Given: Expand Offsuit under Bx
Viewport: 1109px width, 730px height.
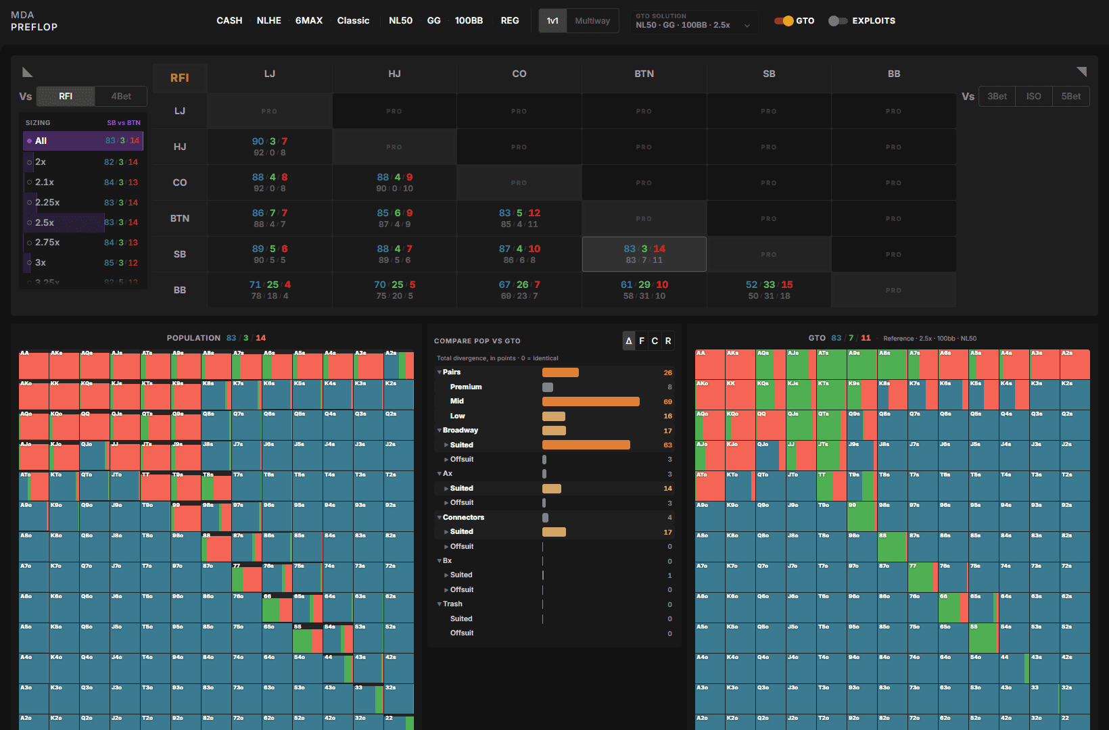Looking at the screenshot, I should point(446,590).
